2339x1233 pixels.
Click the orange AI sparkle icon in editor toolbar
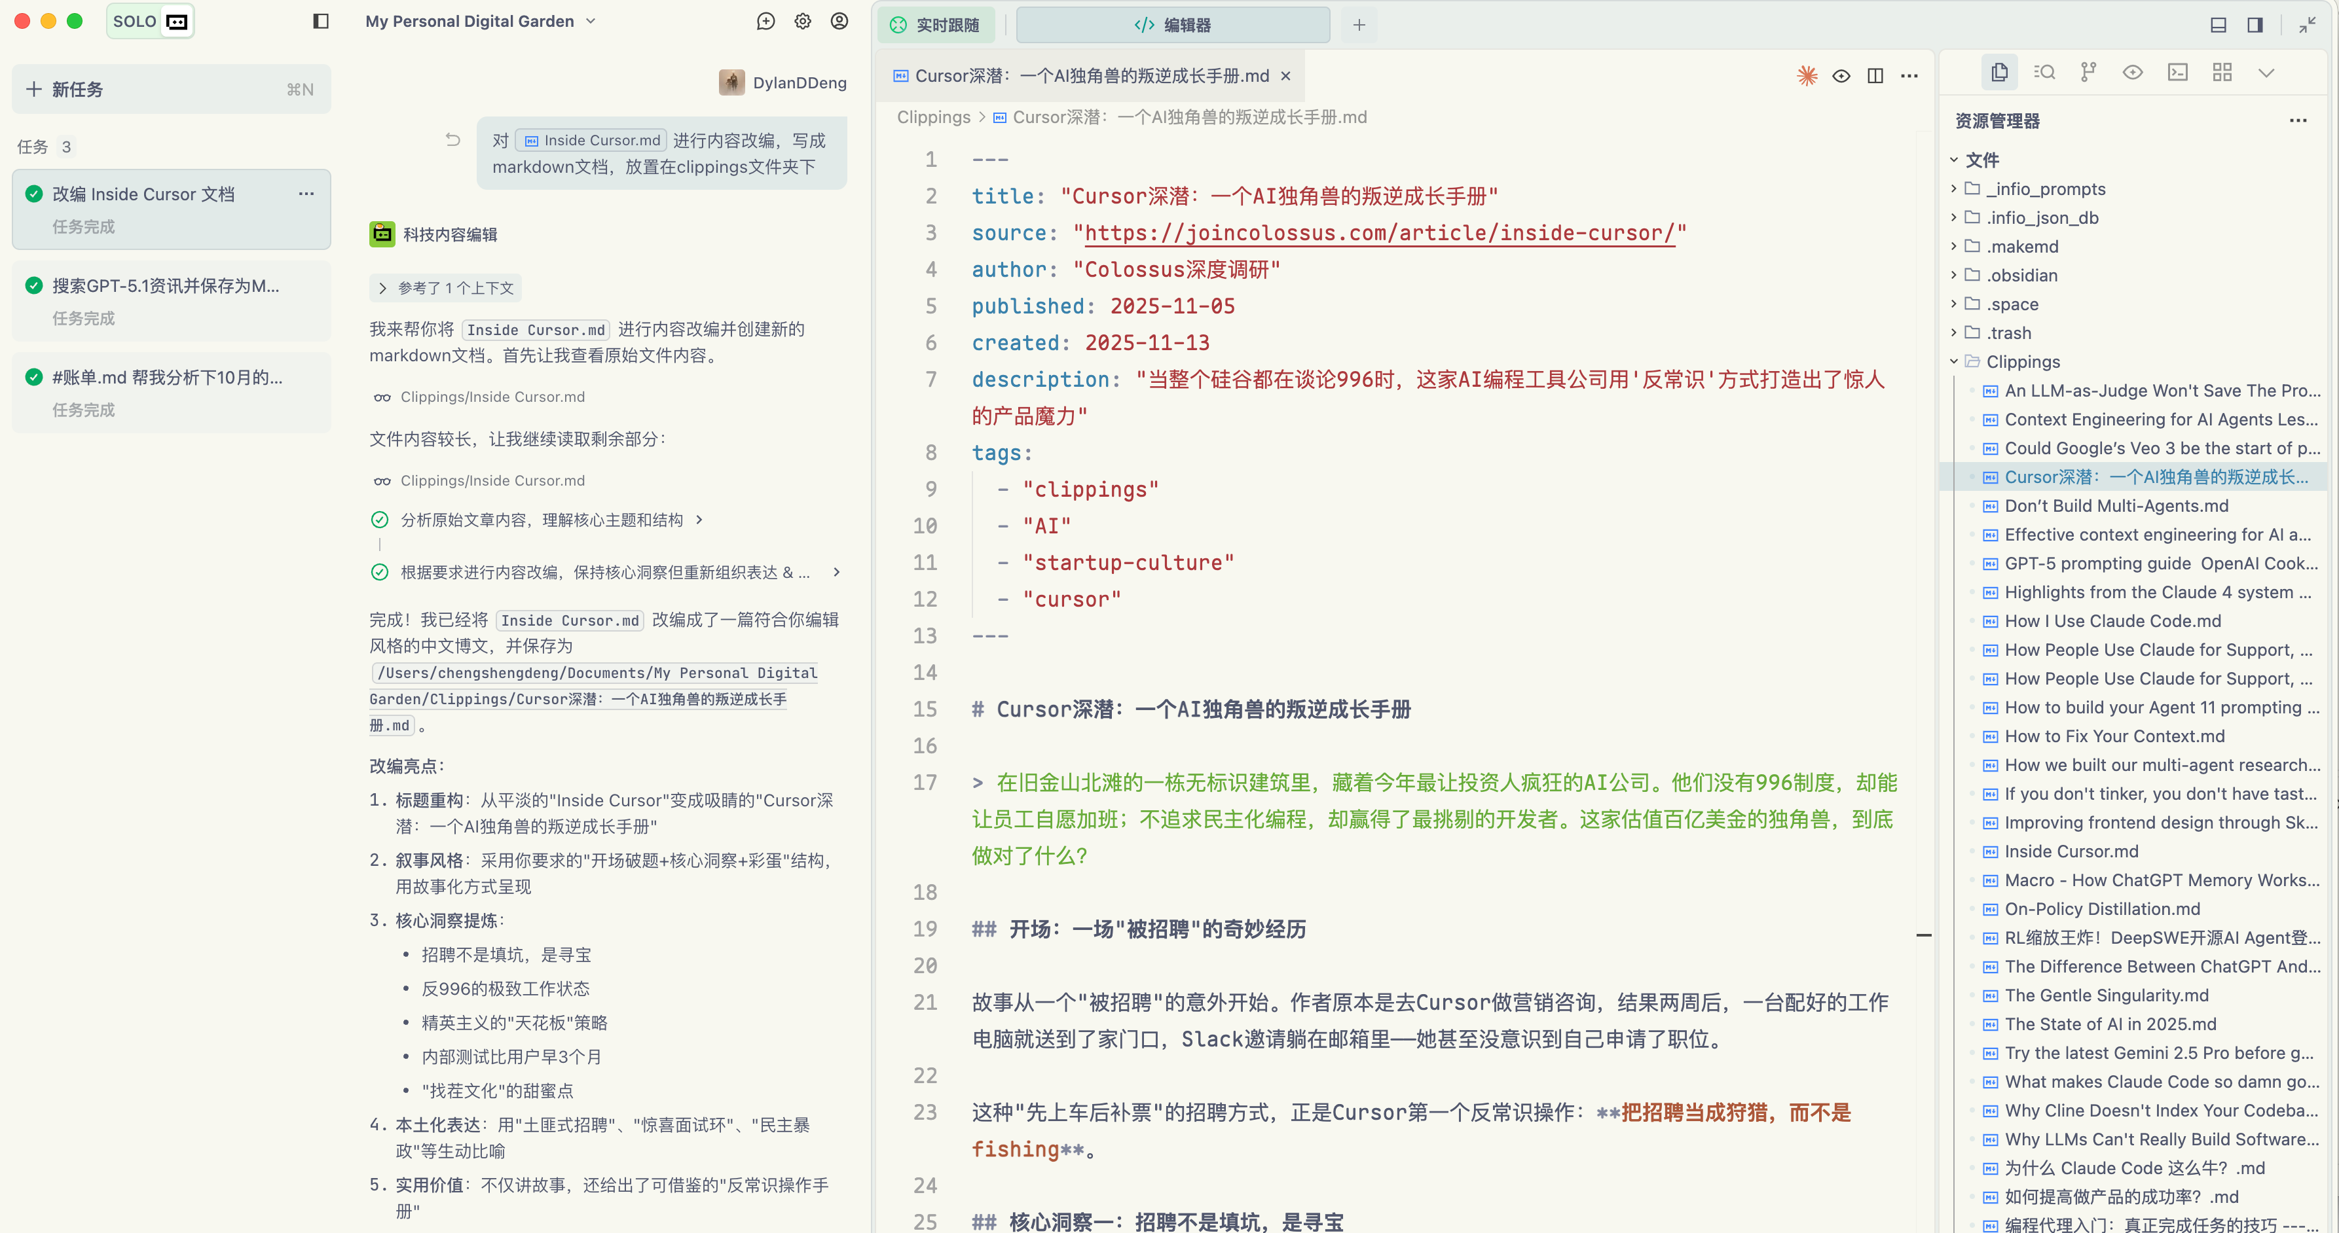point(1807,76)
